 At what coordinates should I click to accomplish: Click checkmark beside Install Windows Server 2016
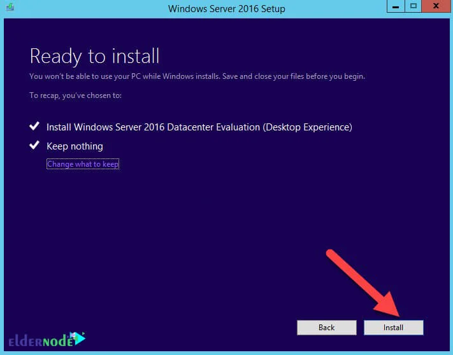click(x=34, y=127)
